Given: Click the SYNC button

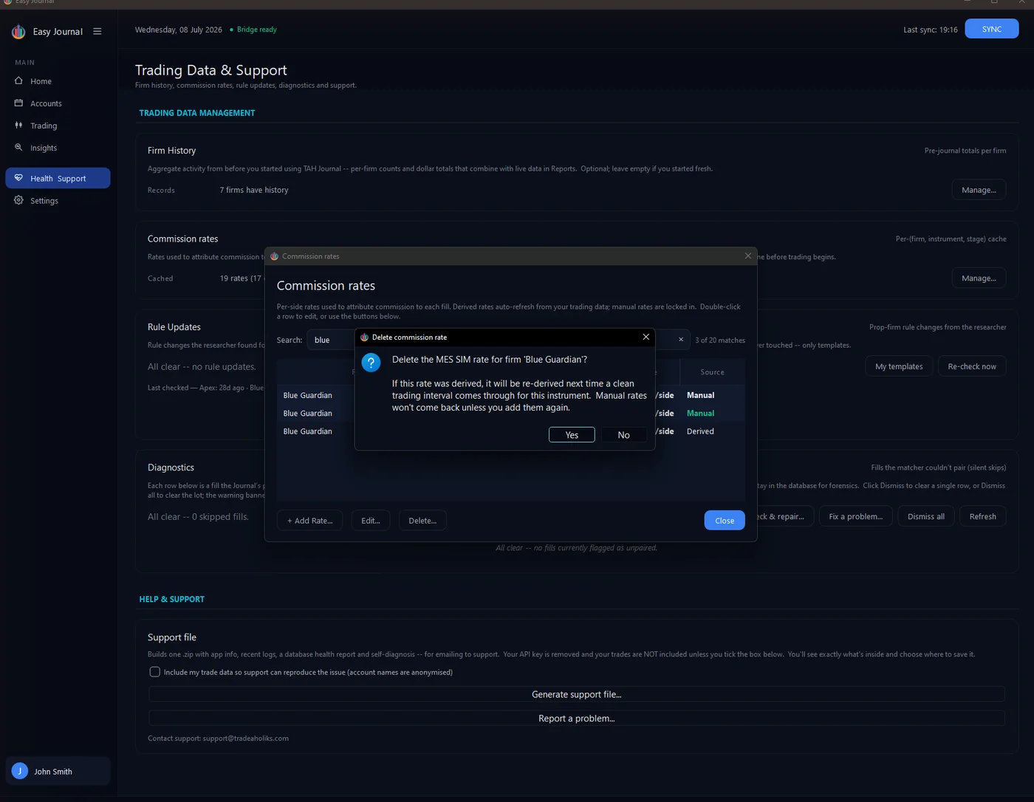Looking at the screenshot, I should [x=992, y=29].
